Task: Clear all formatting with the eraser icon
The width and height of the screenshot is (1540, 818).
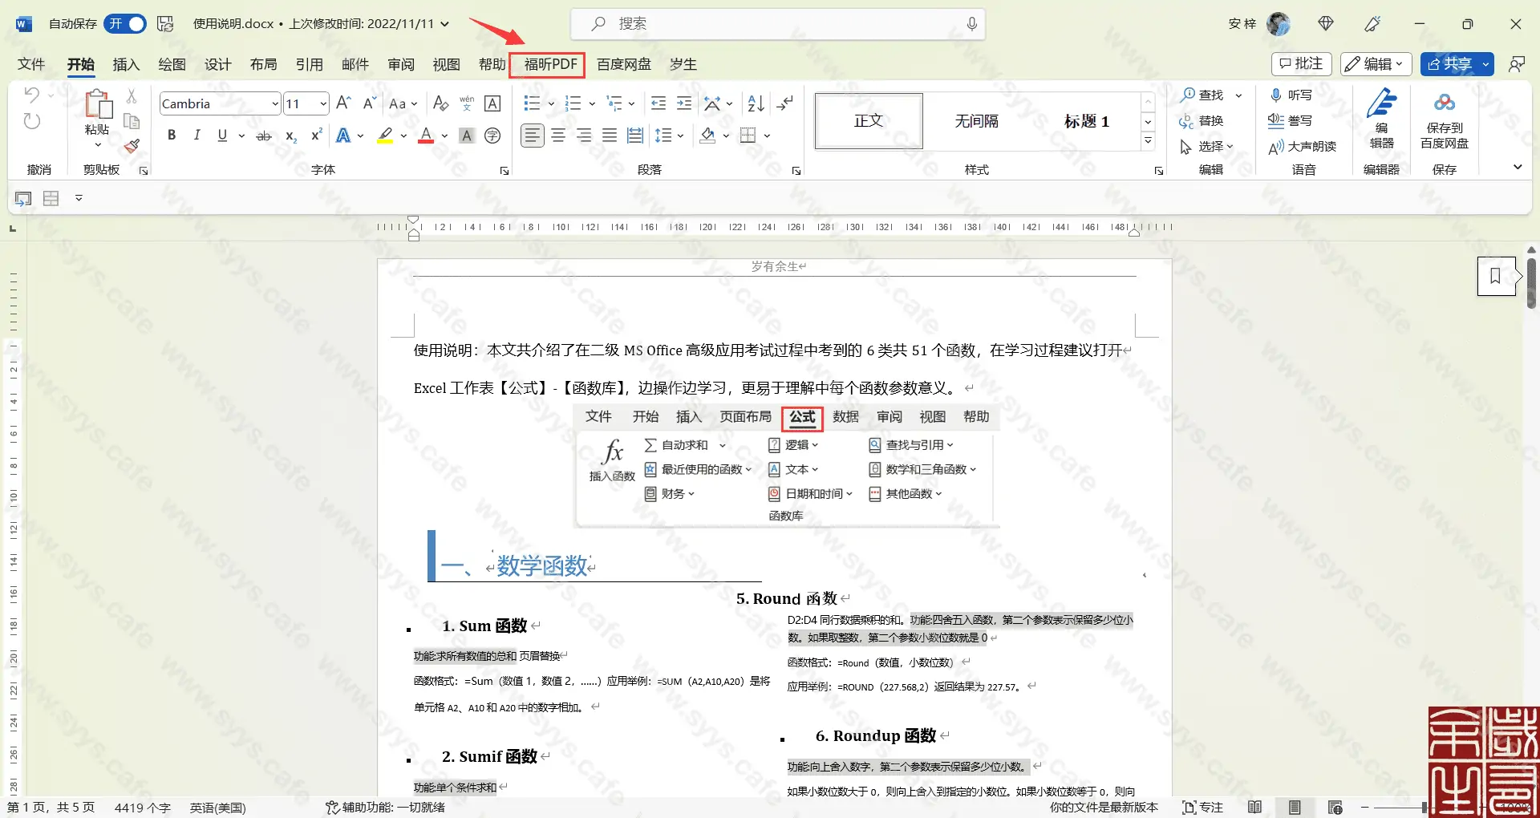Action: click(440, 103)
